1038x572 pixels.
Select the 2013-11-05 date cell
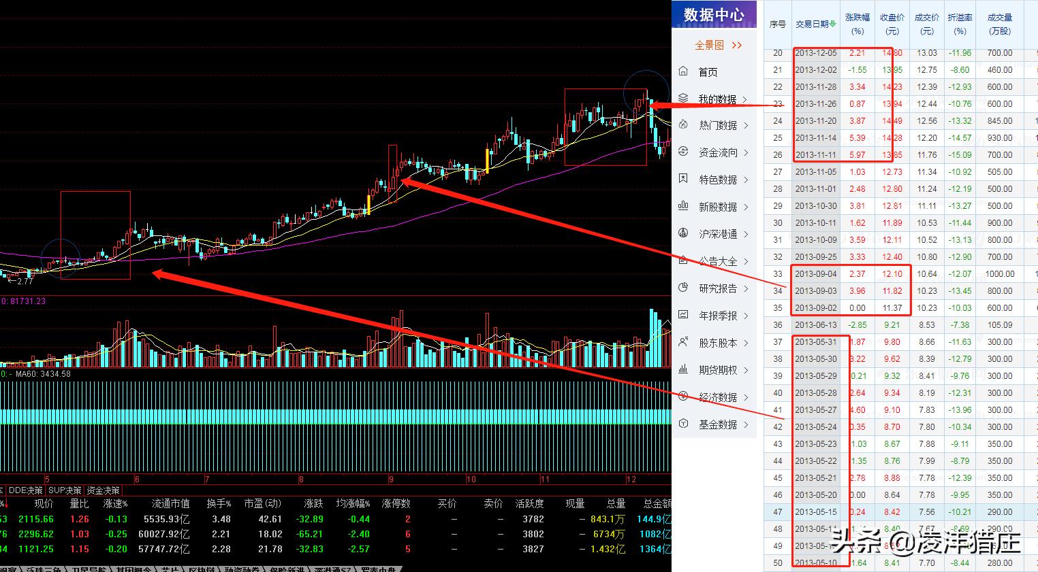click(816, 172)
